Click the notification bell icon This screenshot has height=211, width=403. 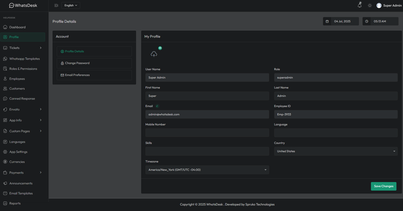click(359, 6)
